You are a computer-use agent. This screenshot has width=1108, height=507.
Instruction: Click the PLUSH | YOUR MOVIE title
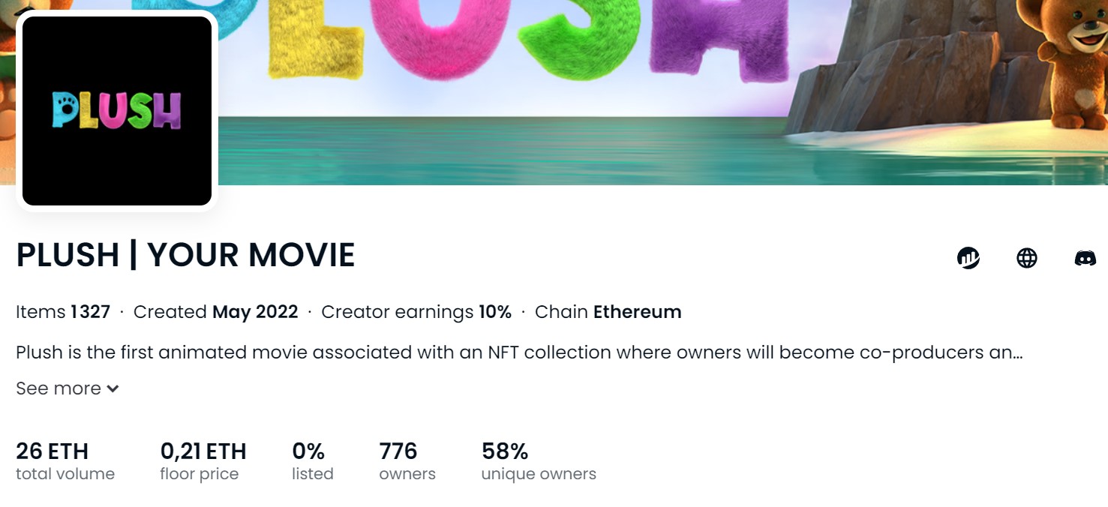pos(185,255)
